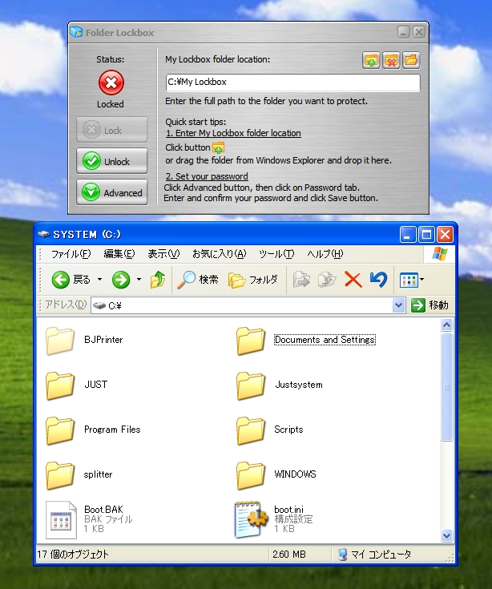Click the drive icon in SYSTEM (C:) title bar
This screenshot has width=492, height=589.
(x=44, y=234)
